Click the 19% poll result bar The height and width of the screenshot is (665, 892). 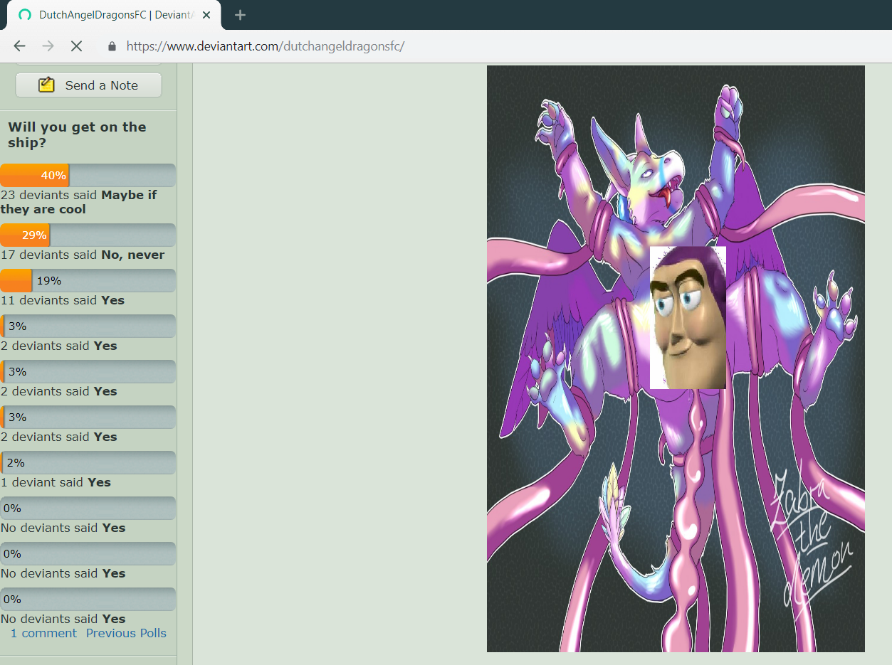tap(88, 281)
